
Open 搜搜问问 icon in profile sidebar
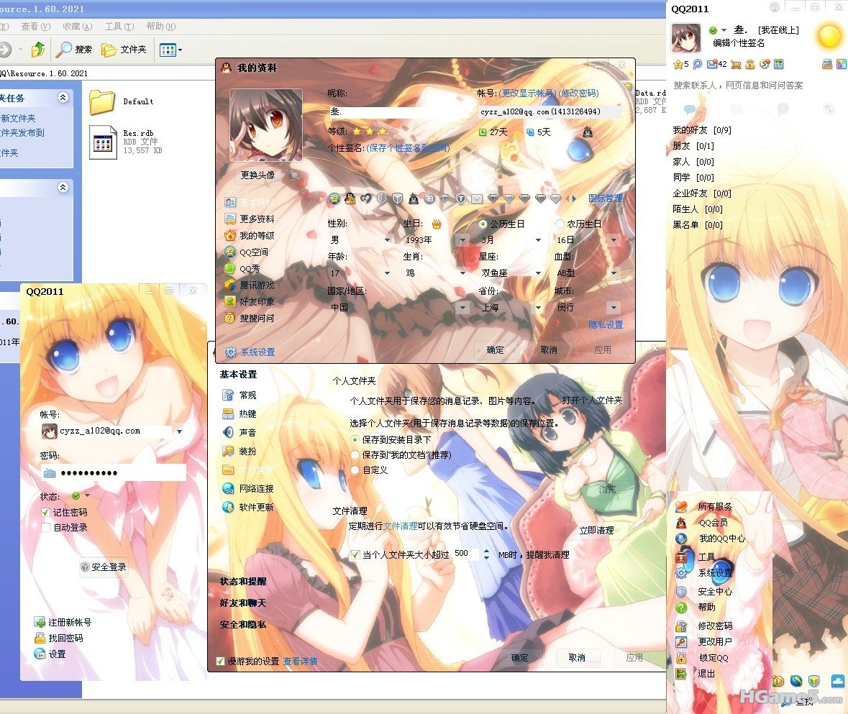pyautogui.click(x=230, y=319)
